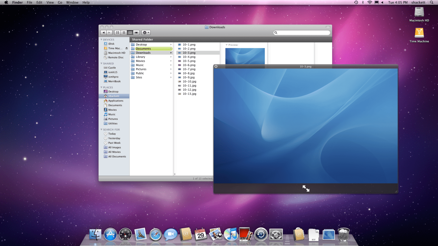This screenshot has height=246, width=438.
Task: Launch Safari from the Dock
Action: click(156, 234)
